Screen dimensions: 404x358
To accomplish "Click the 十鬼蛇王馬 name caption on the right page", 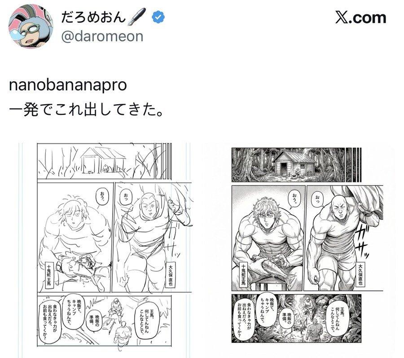I will (x=242, y=275).
